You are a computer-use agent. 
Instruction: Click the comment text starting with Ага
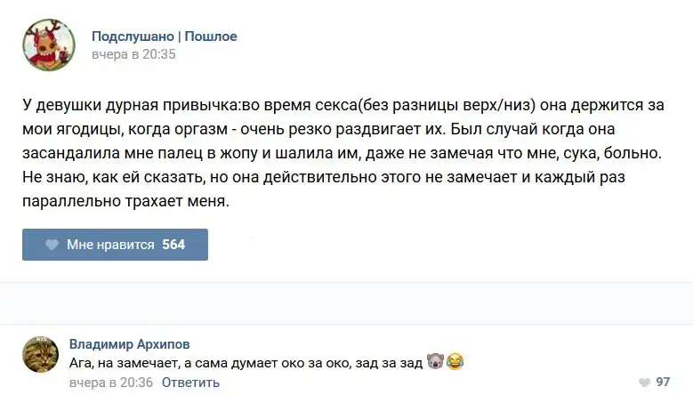coord(246,363)
